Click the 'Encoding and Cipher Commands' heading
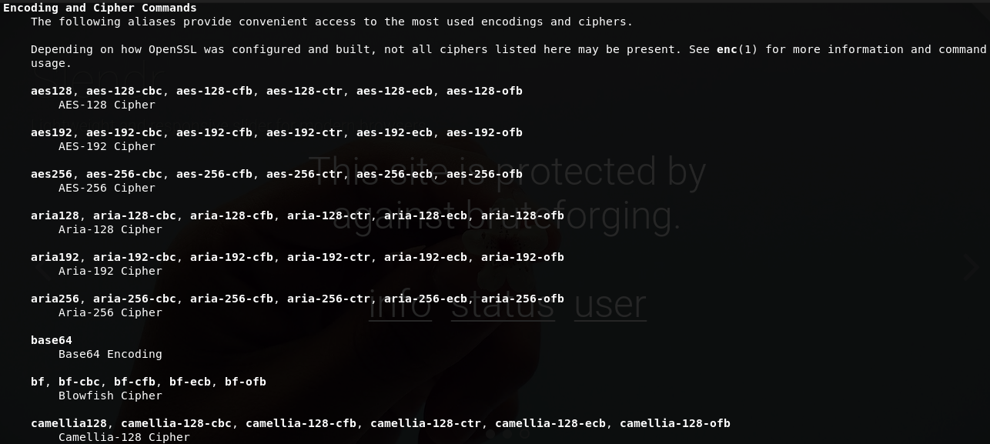The height and width of the screenshot is (444, 990). [100, 8]
